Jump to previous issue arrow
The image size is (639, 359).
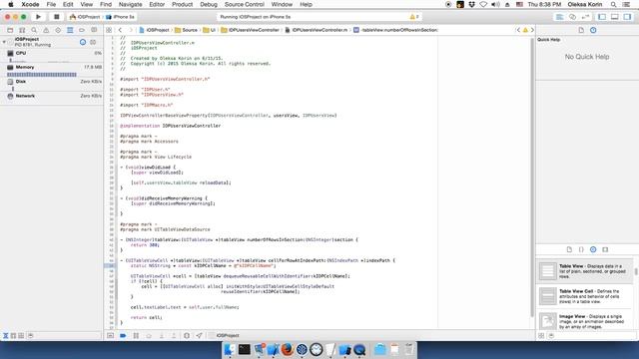[x=518, y=30]
